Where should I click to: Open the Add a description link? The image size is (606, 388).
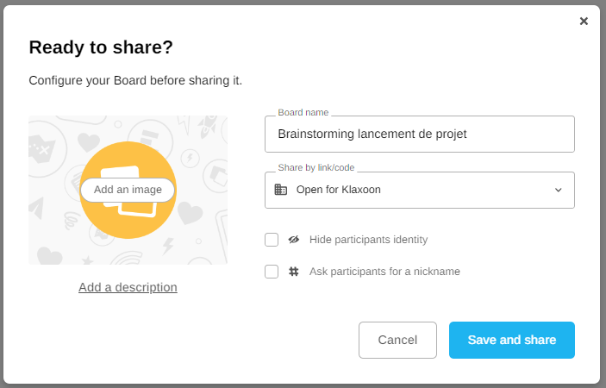[128, 287]
